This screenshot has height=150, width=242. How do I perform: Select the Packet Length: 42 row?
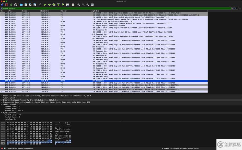(x=121, y=115)
